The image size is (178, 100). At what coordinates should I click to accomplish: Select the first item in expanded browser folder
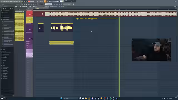[8, 21]
